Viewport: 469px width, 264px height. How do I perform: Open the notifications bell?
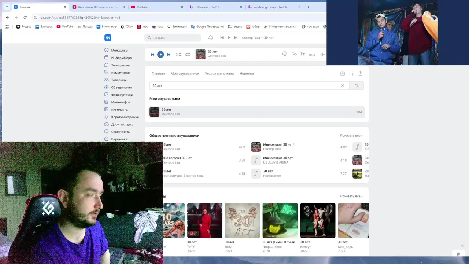[x=211, y=38]
